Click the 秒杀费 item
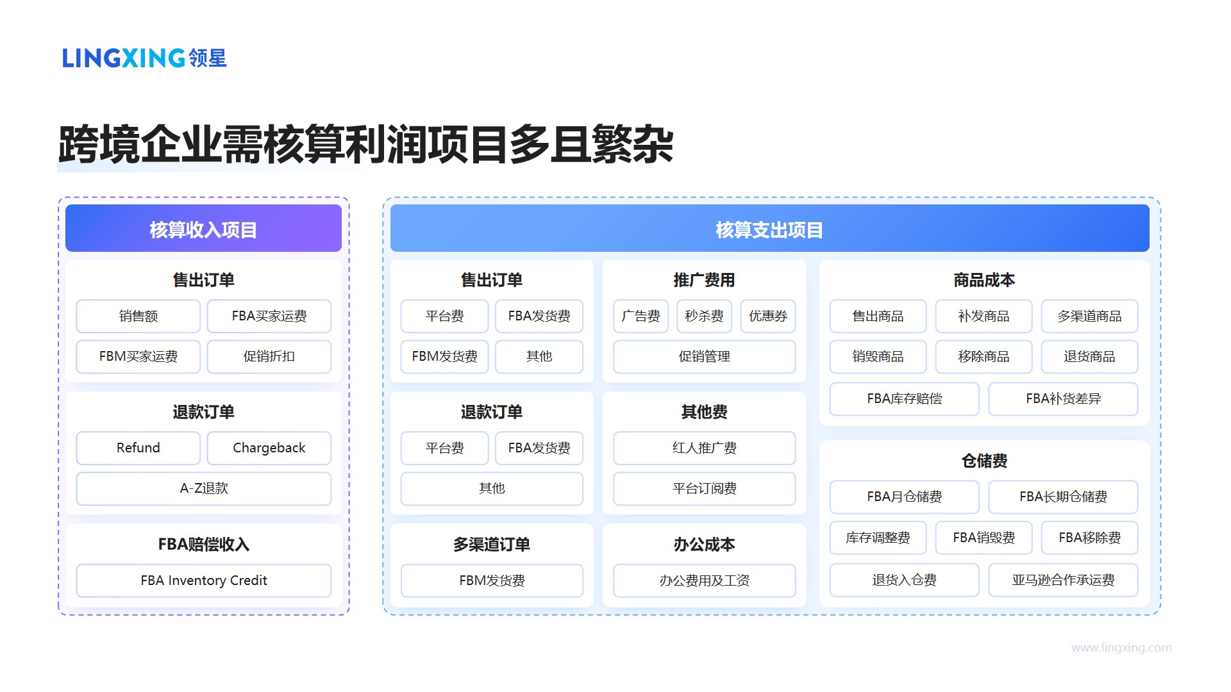The width and height of the screenshot is (1231, 692). (x=704, y=316)
